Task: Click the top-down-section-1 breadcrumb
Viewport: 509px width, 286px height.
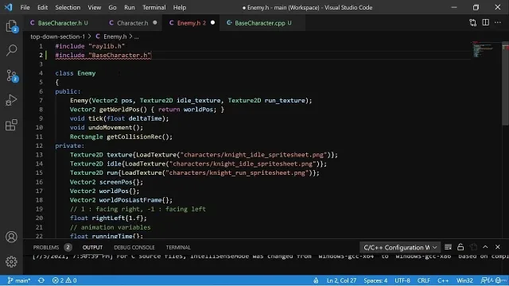Action: pyautogui.click(x=58, y=37)
